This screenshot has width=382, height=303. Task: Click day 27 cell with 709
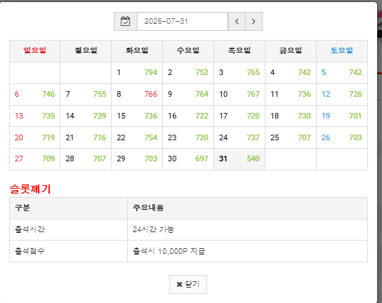tap(35, 159)
